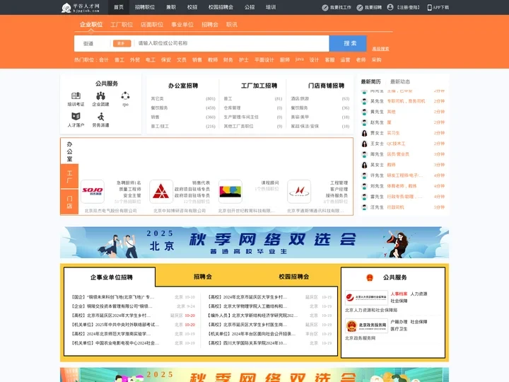Open the rpo service icon

(125, 95)
